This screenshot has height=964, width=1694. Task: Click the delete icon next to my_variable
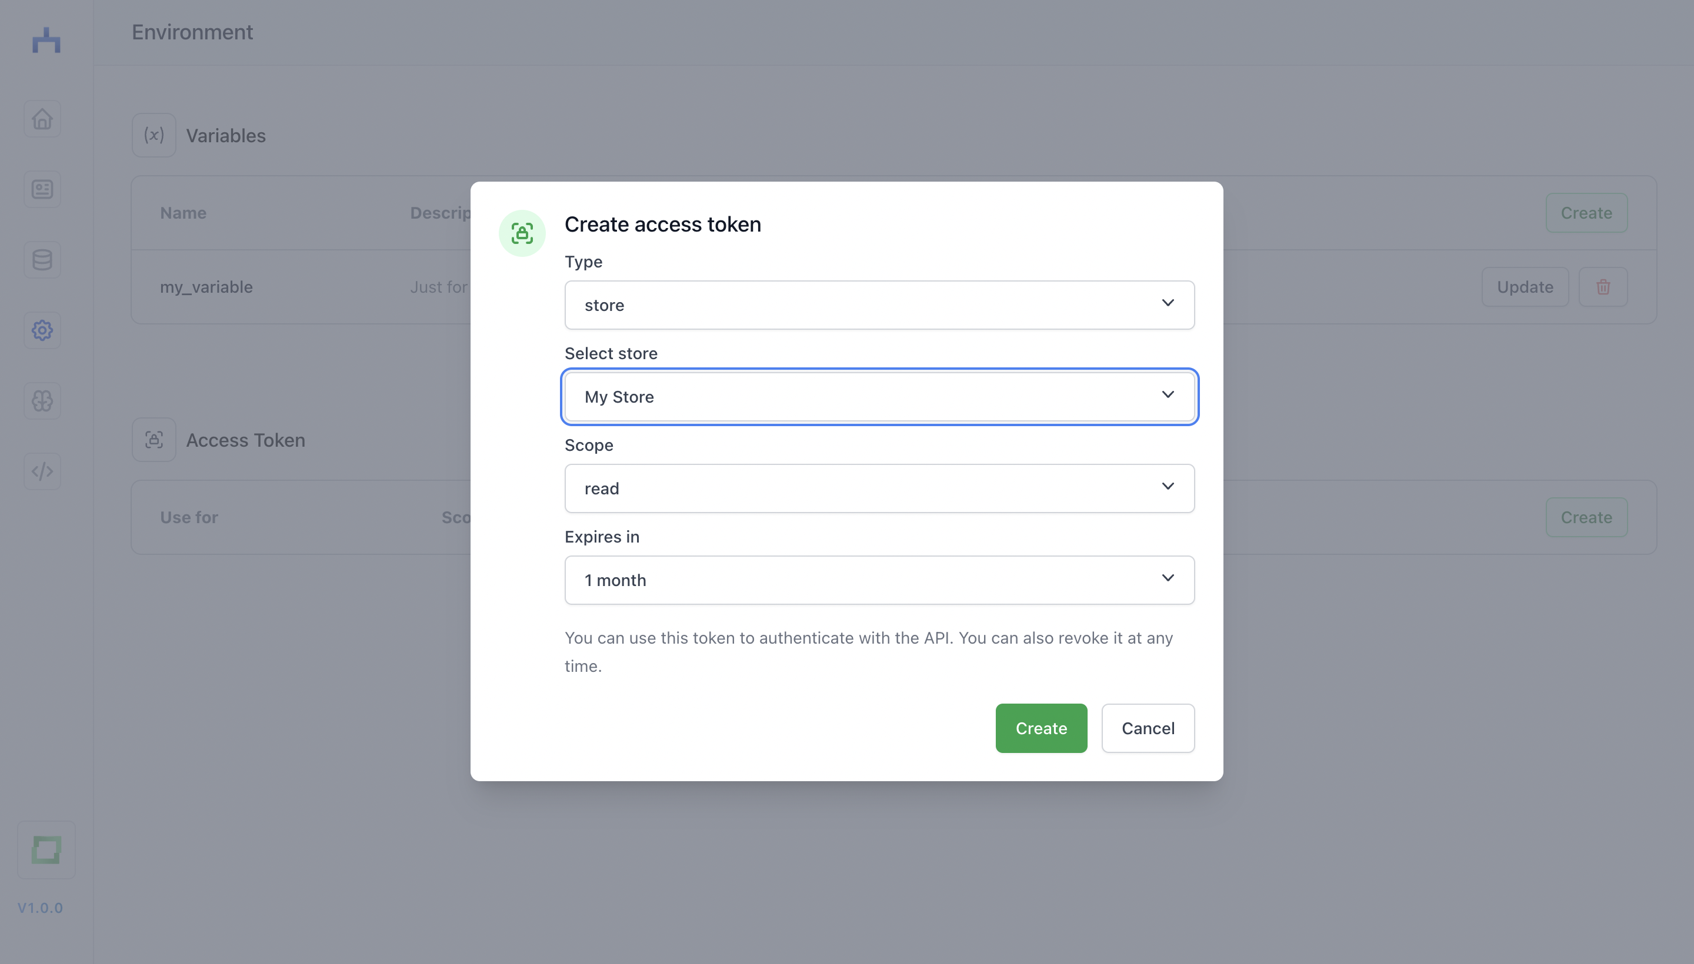tap(1603, 287)
